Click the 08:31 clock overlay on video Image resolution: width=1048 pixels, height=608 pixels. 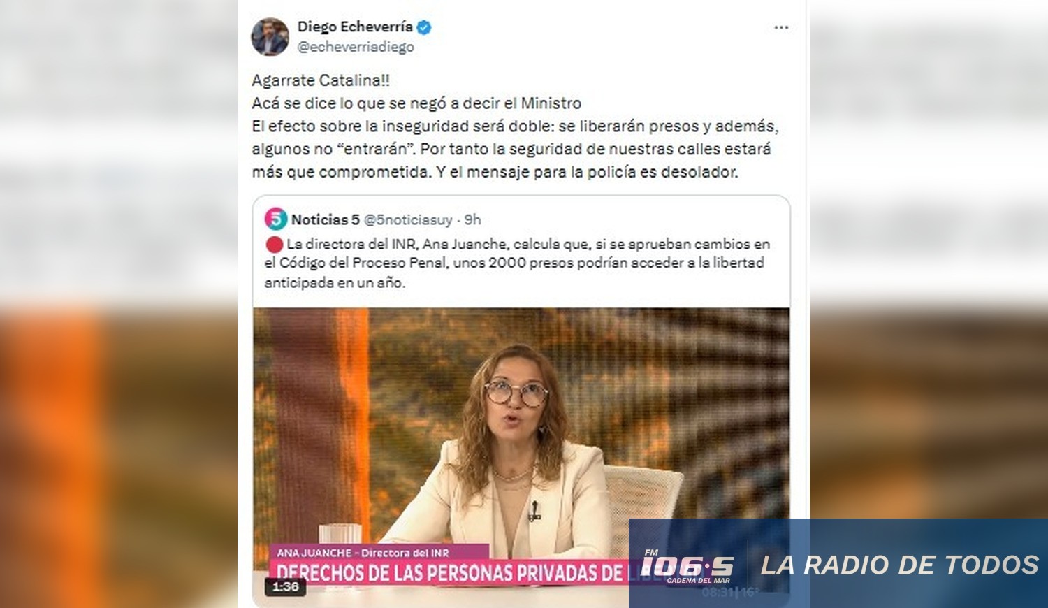(718, 593)
